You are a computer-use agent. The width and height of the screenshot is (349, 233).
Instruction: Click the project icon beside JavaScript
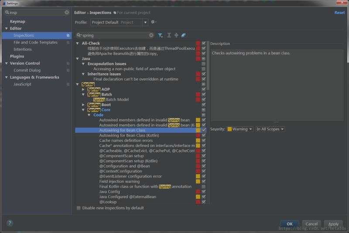pyautogui.click(x=68, y=84)
